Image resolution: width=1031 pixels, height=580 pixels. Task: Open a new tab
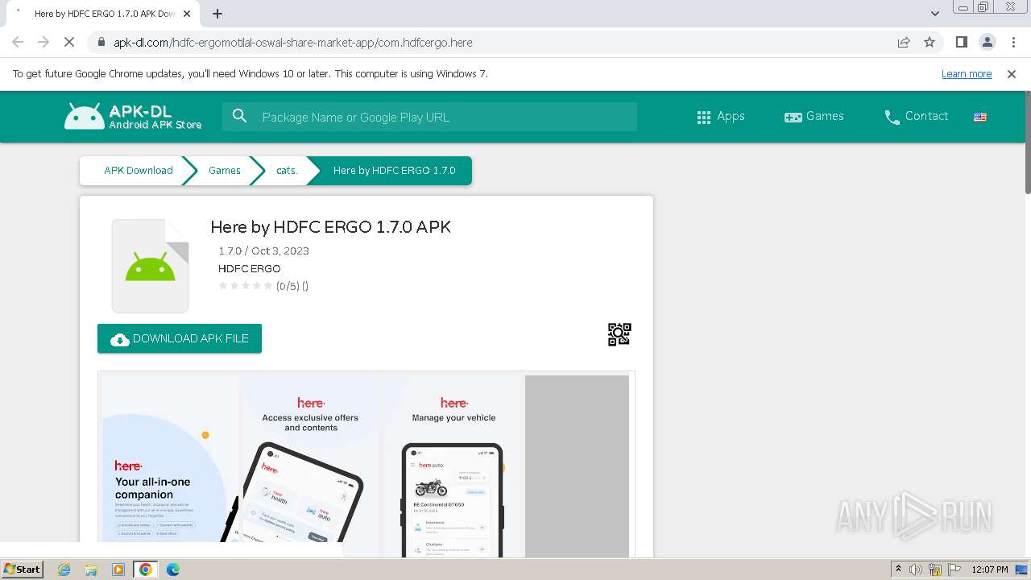pyautogui.click(x=217, y=14)
